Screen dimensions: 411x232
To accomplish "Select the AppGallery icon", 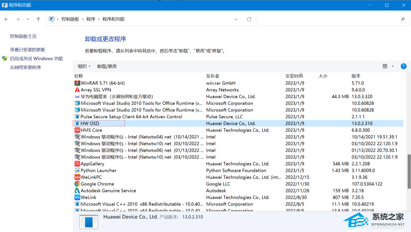I will (77, 164).
